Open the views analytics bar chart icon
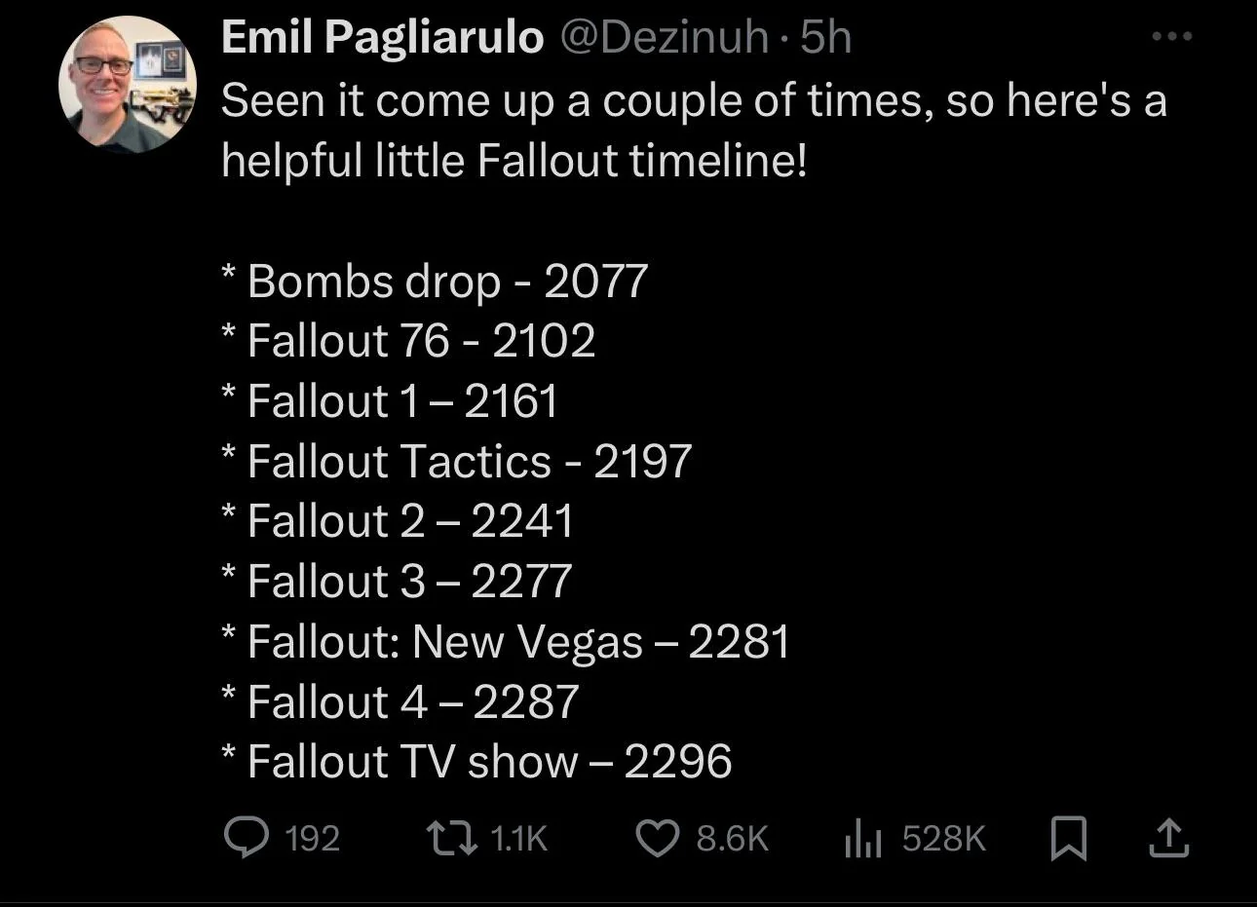The height and width of the screenshot is (907, 1257). point(863,837)
